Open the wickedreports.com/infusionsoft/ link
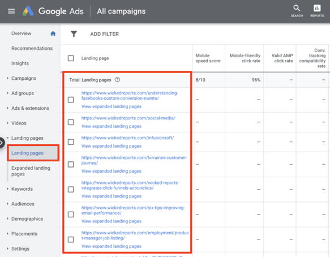 pyautogui.click(x=127, y=138)
